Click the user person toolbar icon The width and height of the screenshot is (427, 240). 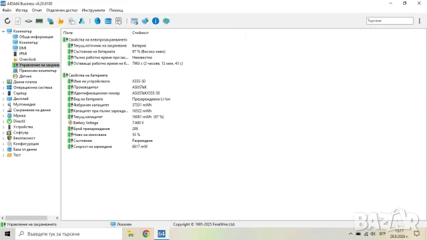pyautogui.click(x=81, y=21)
